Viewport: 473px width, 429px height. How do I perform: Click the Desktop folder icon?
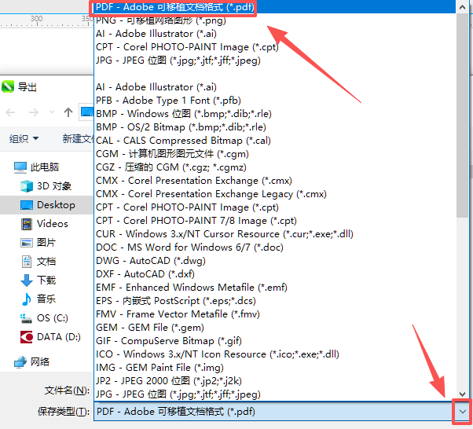(x=27, y=205)
